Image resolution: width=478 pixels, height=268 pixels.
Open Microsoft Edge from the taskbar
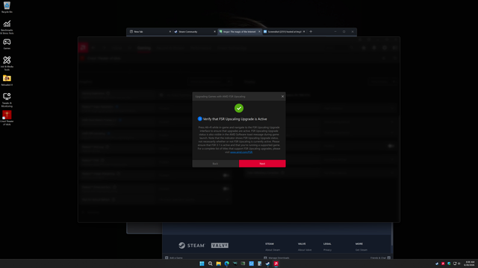click(227, 264)
